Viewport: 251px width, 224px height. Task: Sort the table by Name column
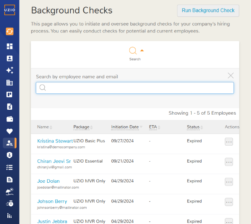click(x=45, y=127)
